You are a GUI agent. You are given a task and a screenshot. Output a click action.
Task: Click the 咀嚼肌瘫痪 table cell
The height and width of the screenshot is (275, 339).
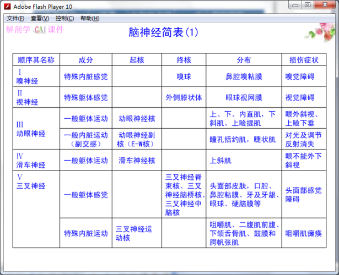click(304, 233)
